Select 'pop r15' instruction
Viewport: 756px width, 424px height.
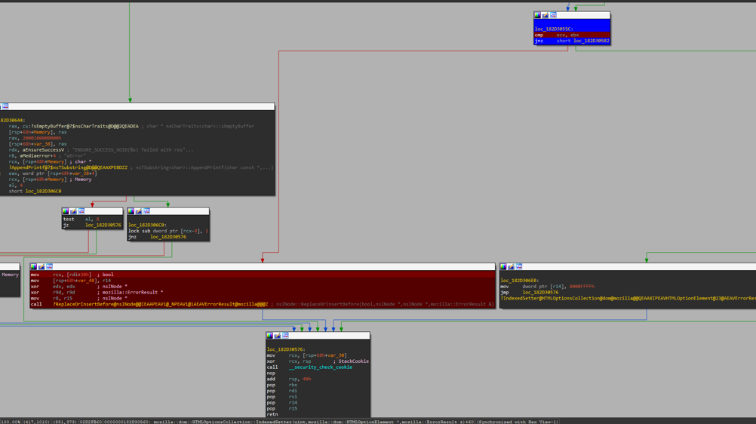click(x=282, y=409)
